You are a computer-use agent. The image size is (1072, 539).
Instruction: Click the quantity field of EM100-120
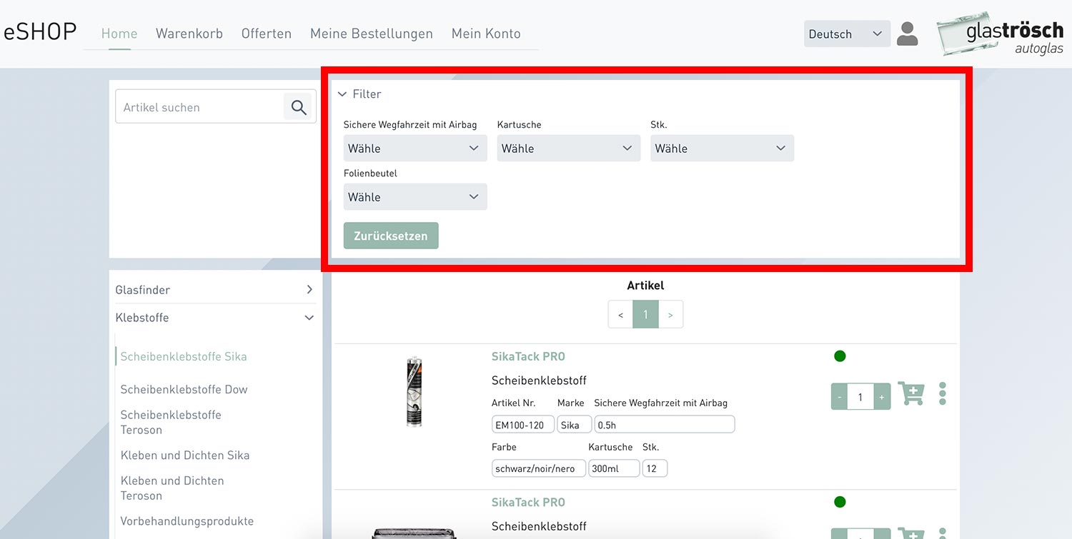[x=860, y=397]
